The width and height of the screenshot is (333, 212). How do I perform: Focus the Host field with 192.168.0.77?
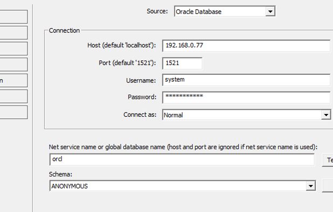tap(246, 46)
